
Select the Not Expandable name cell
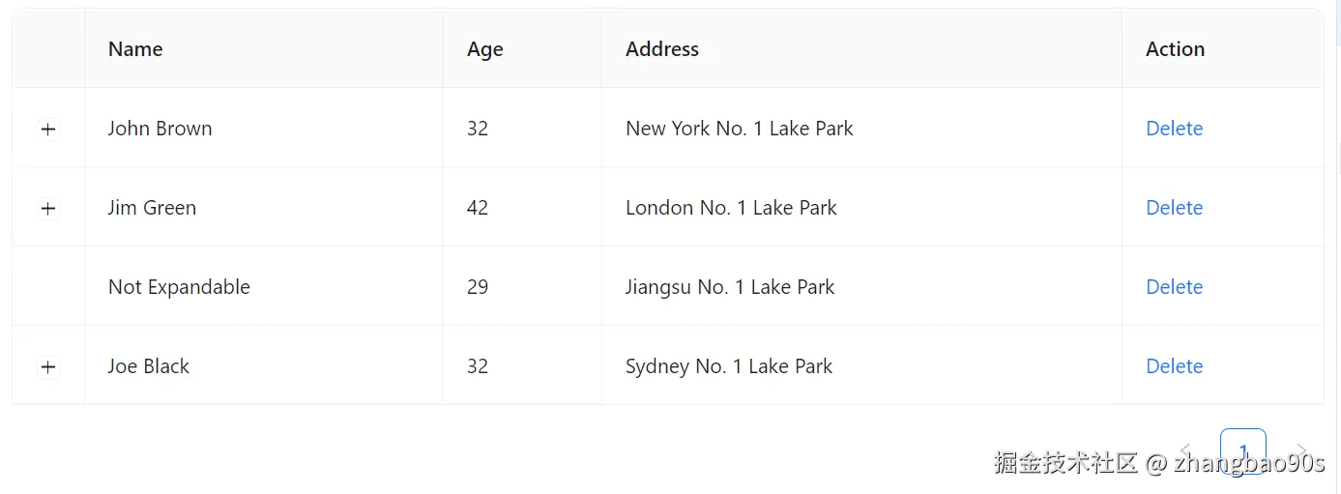pos(179,287)
